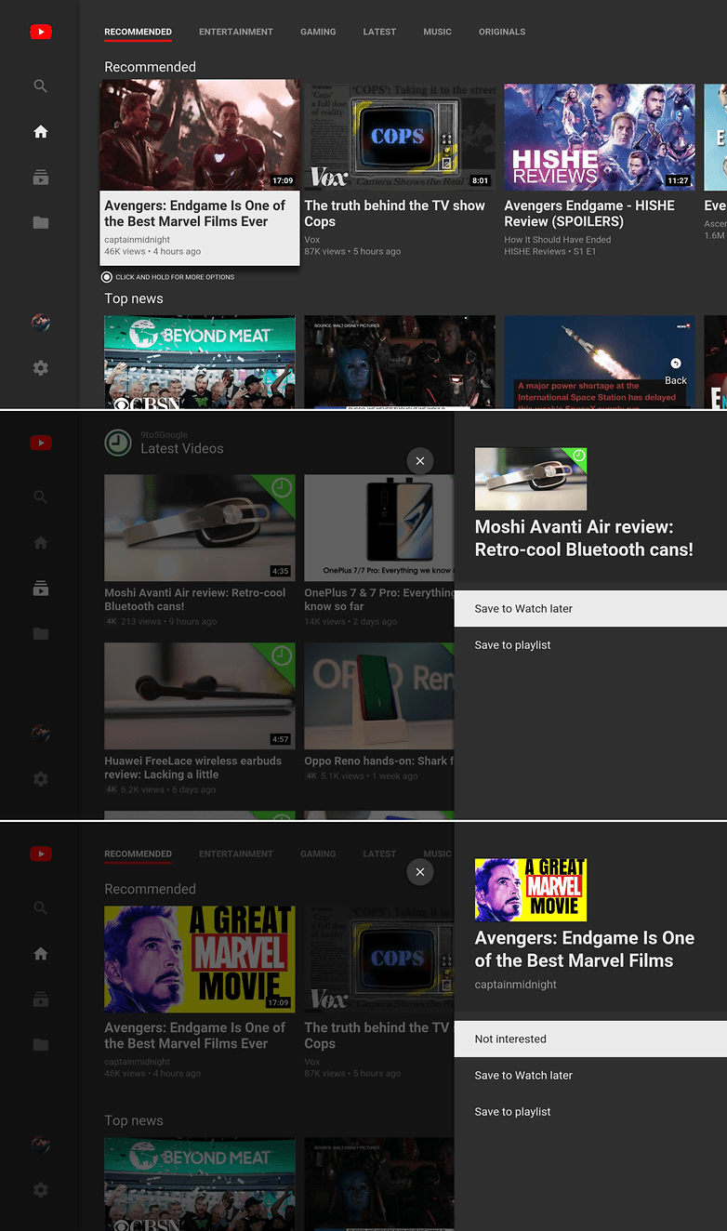This screenshot has height=1231, width=727.
Task: Switch to the bright ENTERTAINMENT tab on undimmed screen
Action: coord(236,32)
